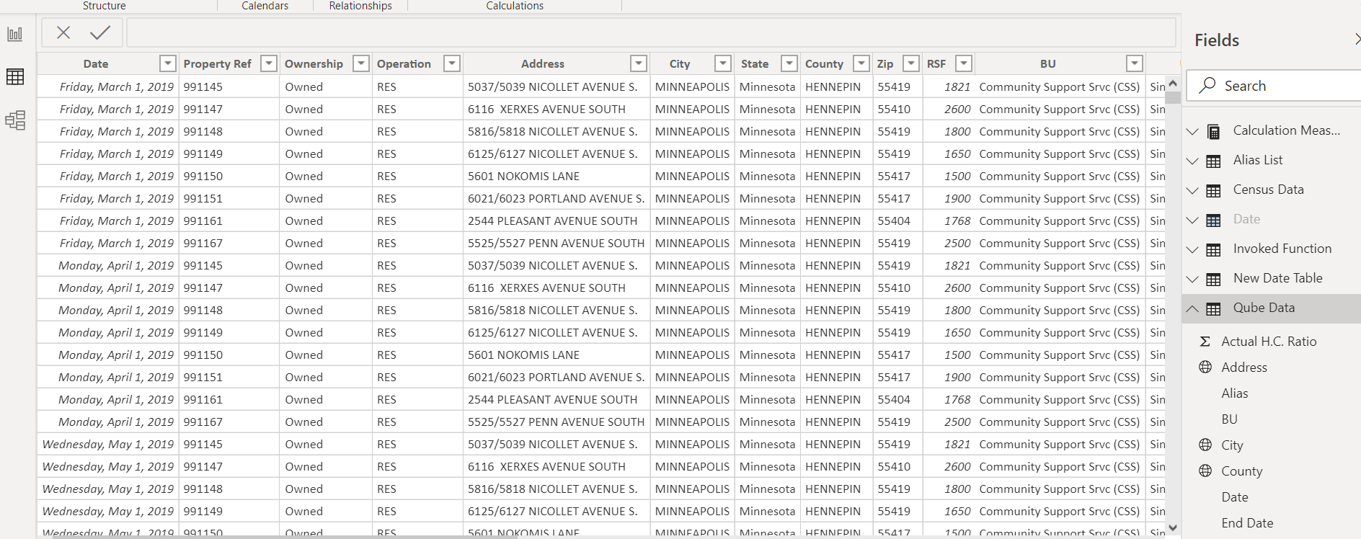Image resolution: width=1361 pixels, height=539 pixels.
Task: Click the Calculation Measures calculator icon
Action: (x=1214, y=131)
